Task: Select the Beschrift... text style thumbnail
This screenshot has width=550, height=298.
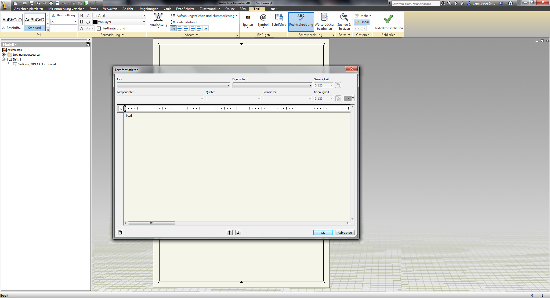Action: pyautogui.click(x=12, y=22)
